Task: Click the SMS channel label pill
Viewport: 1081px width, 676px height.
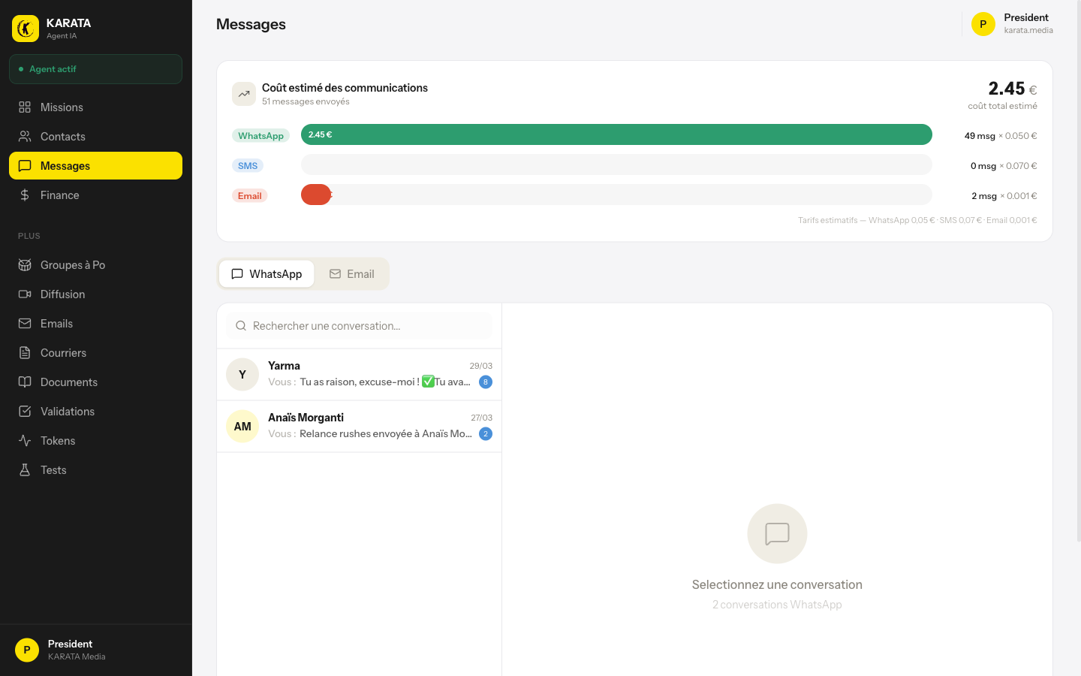Action: (x=248, y=166)
